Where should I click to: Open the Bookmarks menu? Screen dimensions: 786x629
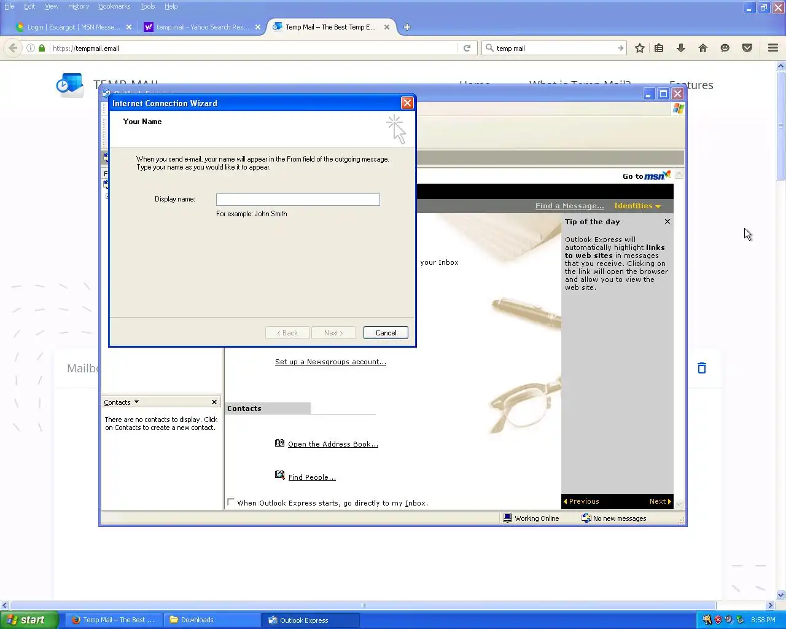click(x=114, y=6)
